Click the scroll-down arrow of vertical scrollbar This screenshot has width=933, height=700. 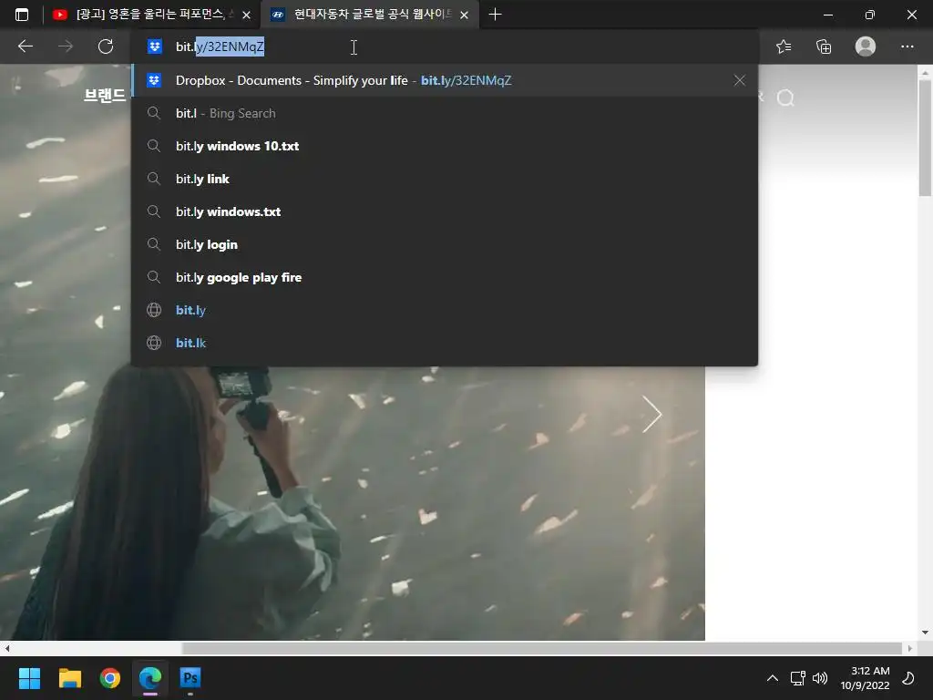click(x=925, y=633)
